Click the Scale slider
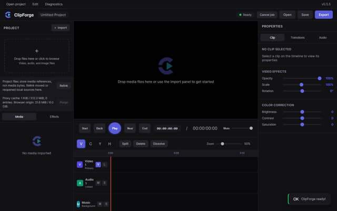This screenshot has height=211, width=337. (302, 85)
